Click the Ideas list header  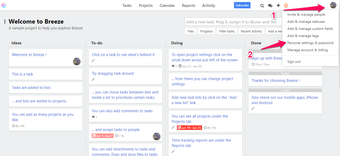(16, 43)
